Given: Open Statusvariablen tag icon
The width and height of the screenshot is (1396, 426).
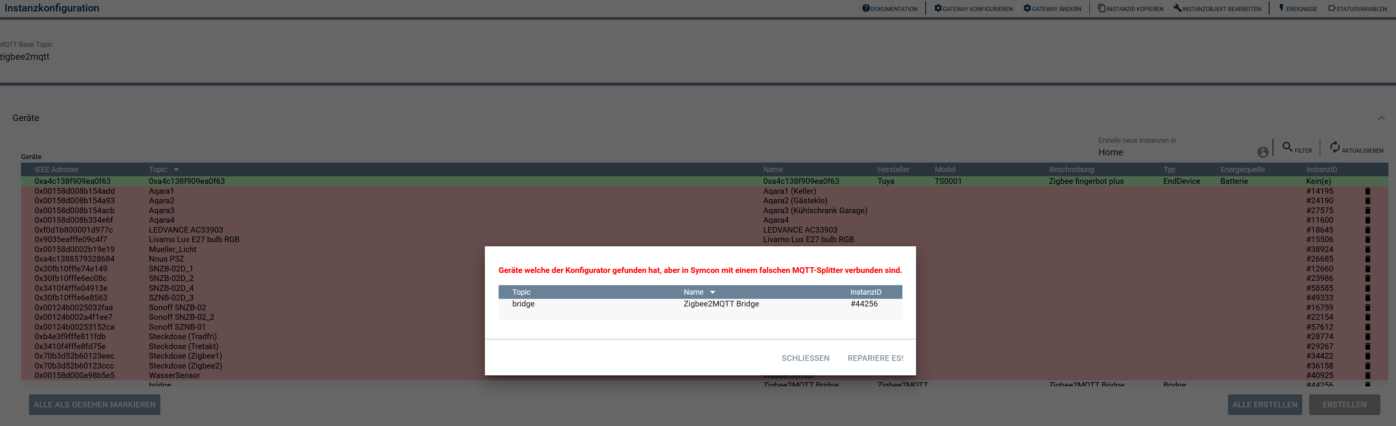Looking at the screenshot, I should click(1332, 8).
